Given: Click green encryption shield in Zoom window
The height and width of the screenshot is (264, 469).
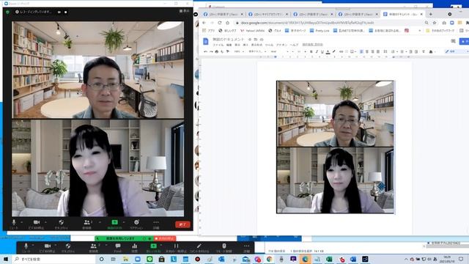Looking at the screenshot, I should tap(8, 12).
